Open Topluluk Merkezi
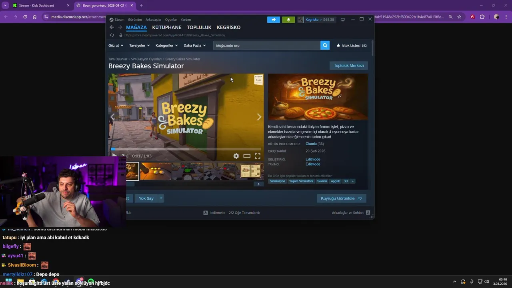Screen dimensions: 512x288 tap(349, 66)
